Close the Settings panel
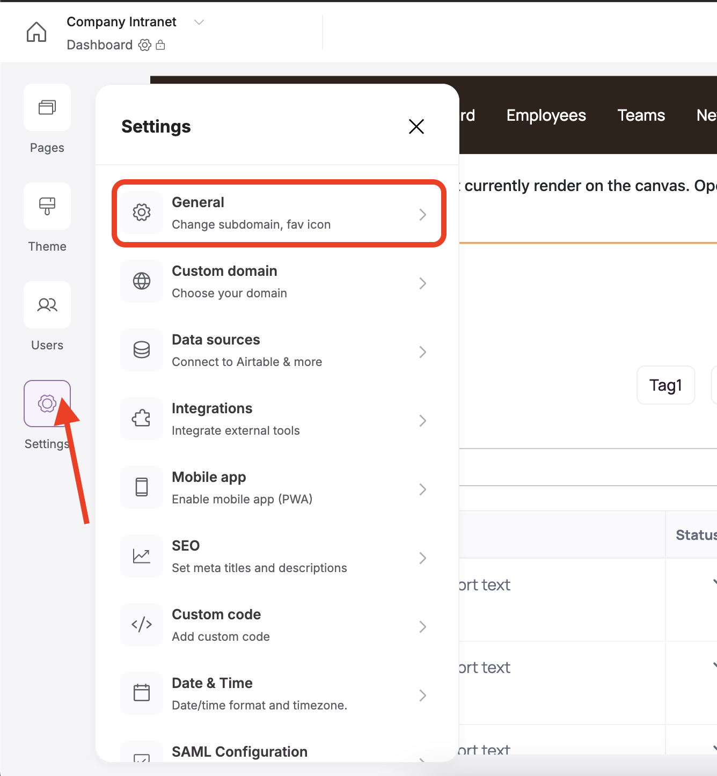This screenshot has width=717, height=776. [416, 127]
